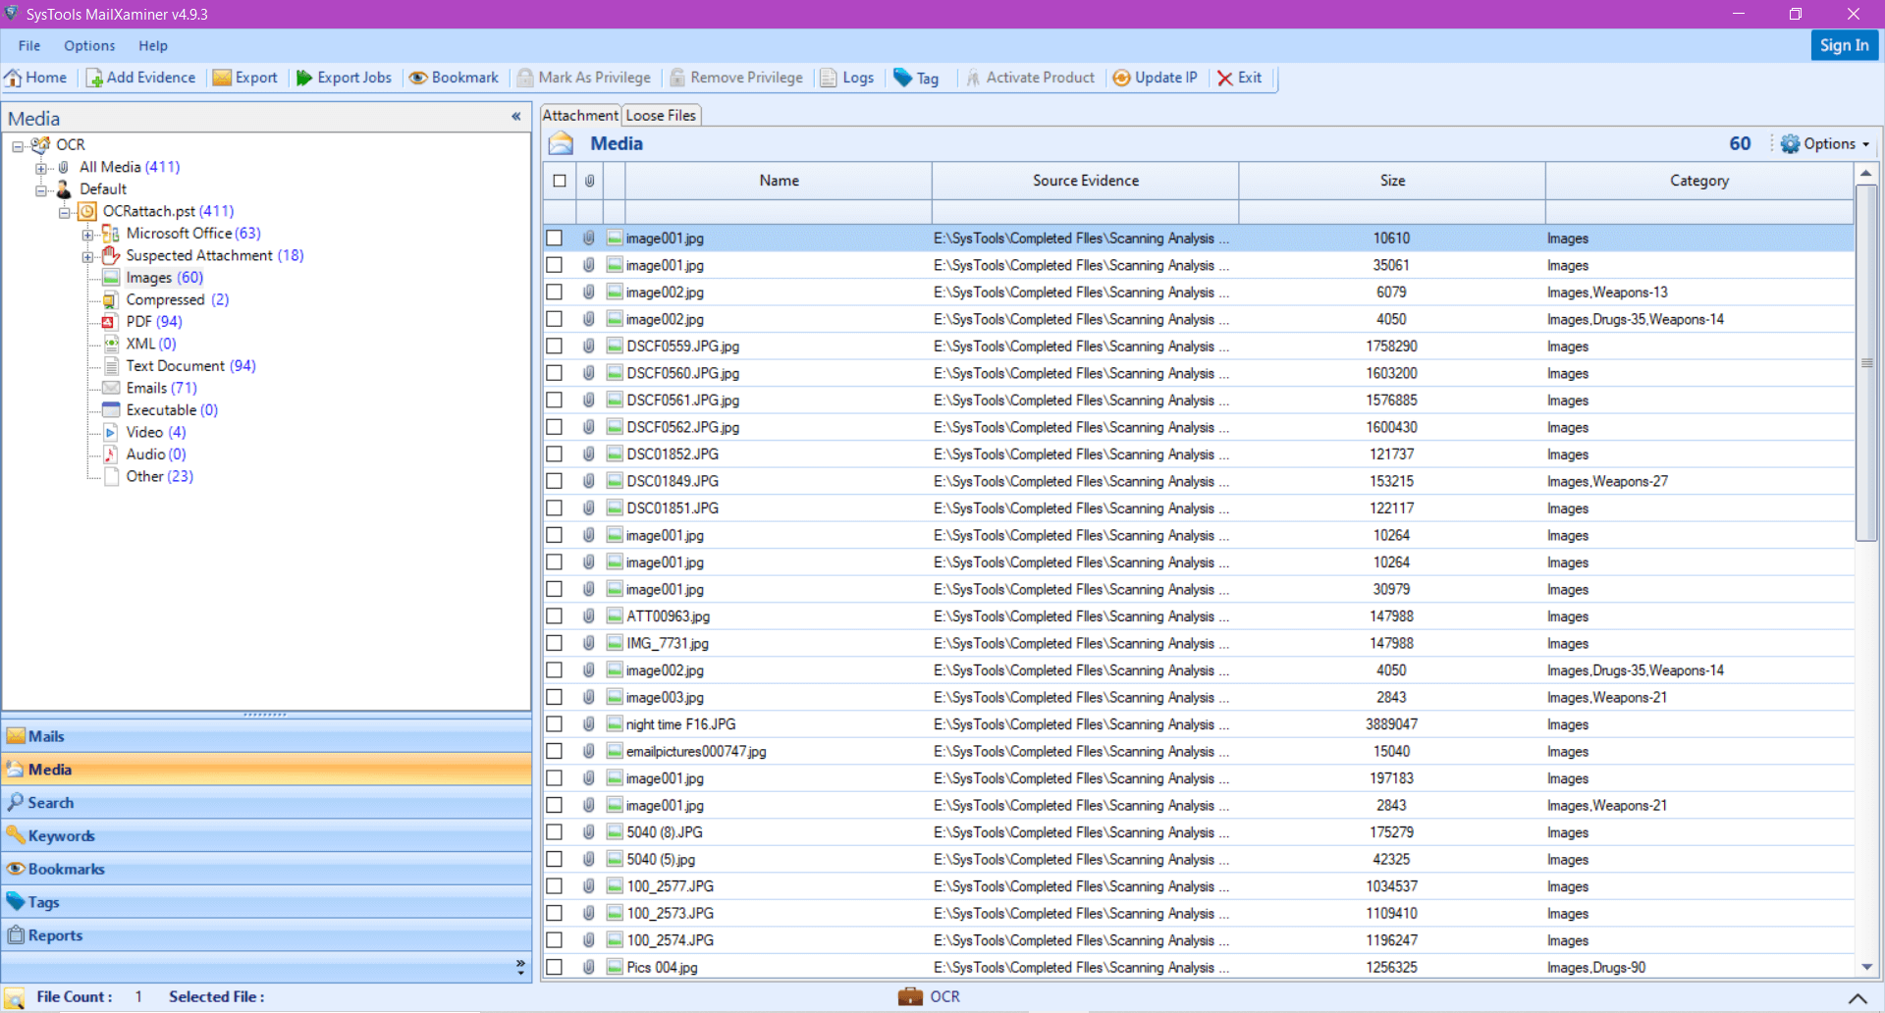Click Exit on the toolbar
The height and width of the screenshot is (1013, 1885).
1240,78
